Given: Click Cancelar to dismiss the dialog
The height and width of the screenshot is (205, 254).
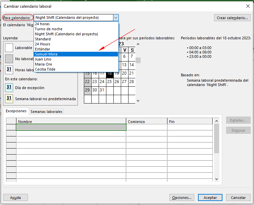Looking at the screenshot, I should (x=238, y=198).
